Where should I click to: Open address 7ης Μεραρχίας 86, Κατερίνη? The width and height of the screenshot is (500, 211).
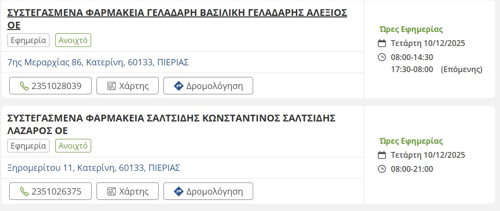click(x=98, y=62)
